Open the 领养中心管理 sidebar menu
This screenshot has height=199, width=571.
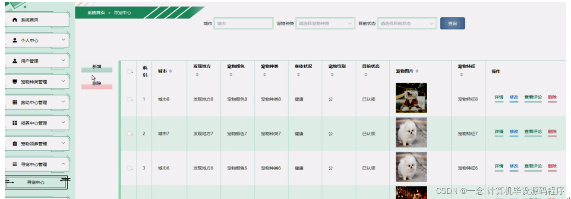[x=37, y=123]
